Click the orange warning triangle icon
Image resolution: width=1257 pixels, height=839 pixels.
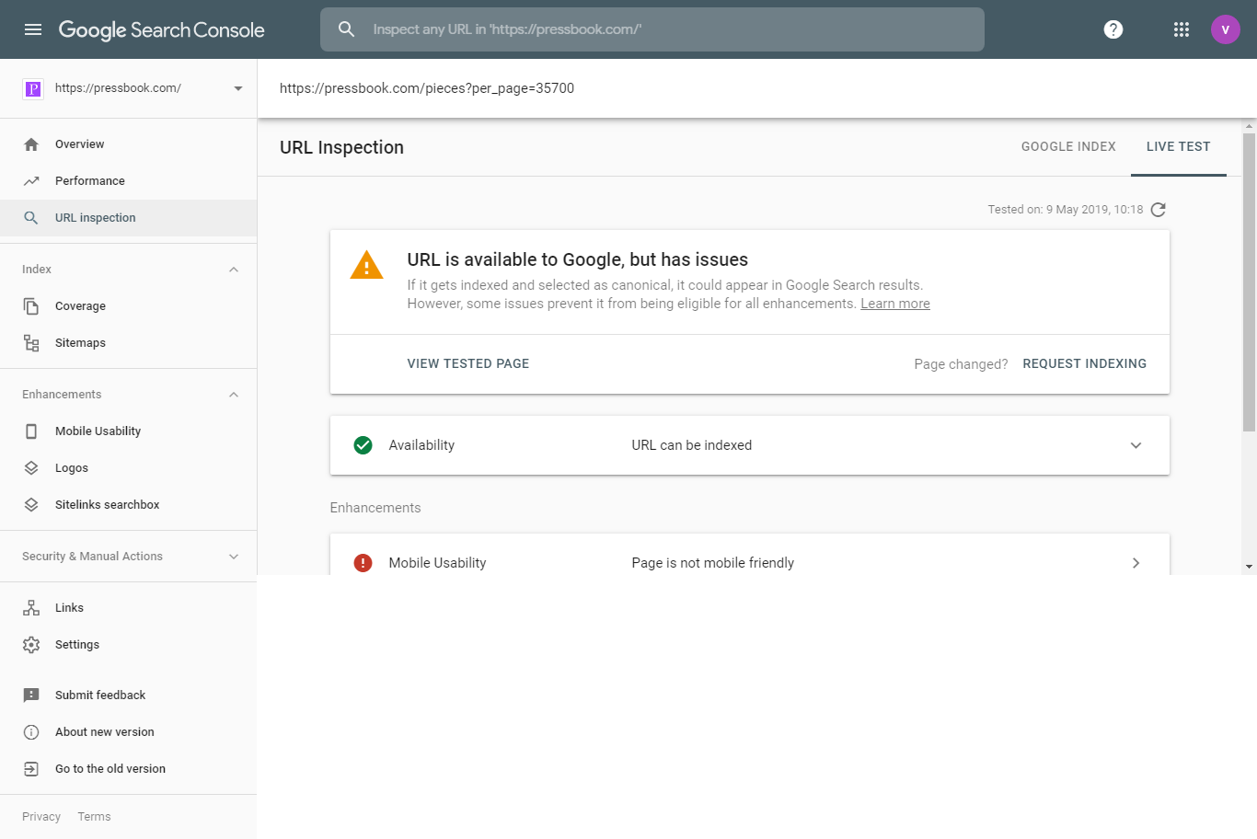[366, 265]
